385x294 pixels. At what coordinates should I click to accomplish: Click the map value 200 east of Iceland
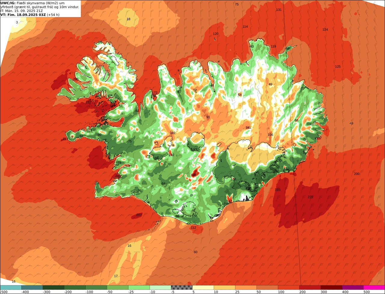coord(357,174)
